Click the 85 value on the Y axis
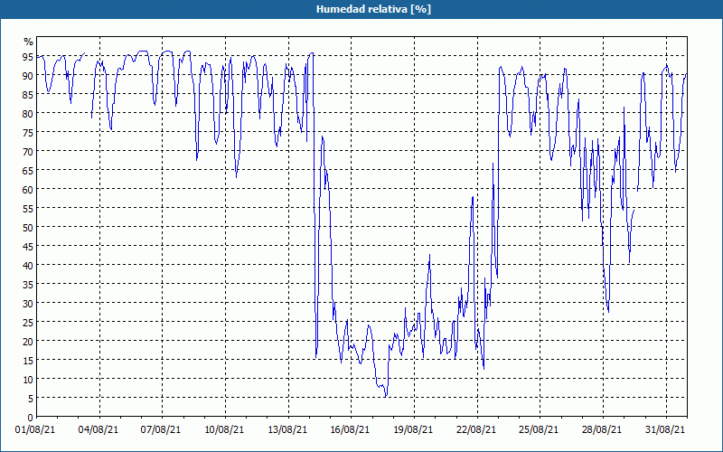Screen dimensions: 723x452 28,95
